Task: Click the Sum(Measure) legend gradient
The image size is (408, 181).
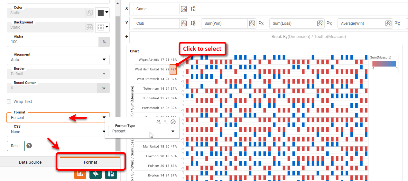Action: [x=384, y=63]
